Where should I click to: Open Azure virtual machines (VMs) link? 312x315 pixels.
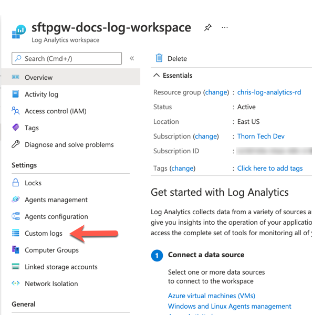[x=212, y=296]
